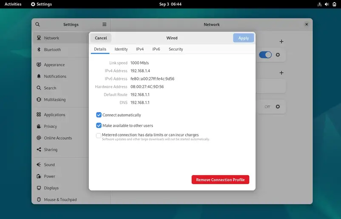Click the Default Route value 192.168.1.1
Image resolution: width=341 pixels, height=219 pixels.
click(140, 94)
